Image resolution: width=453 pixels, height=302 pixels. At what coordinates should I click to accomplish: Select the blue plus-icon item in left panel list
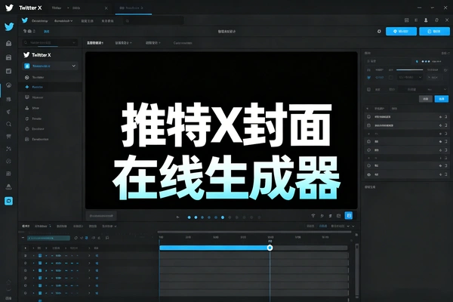coord(50,87)
